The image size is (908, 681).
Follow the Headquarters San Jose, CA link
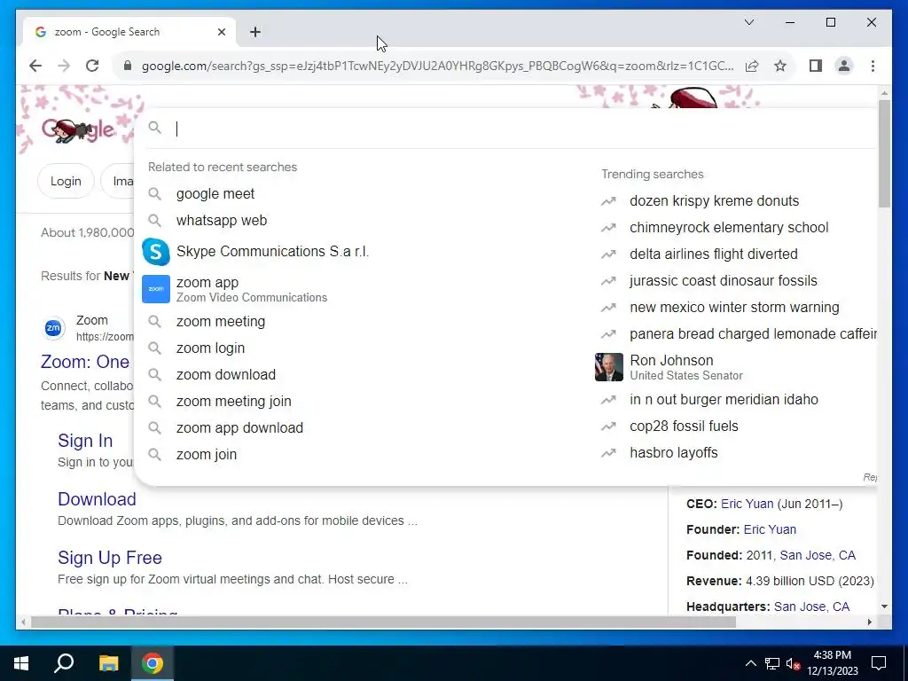[811, 607]
